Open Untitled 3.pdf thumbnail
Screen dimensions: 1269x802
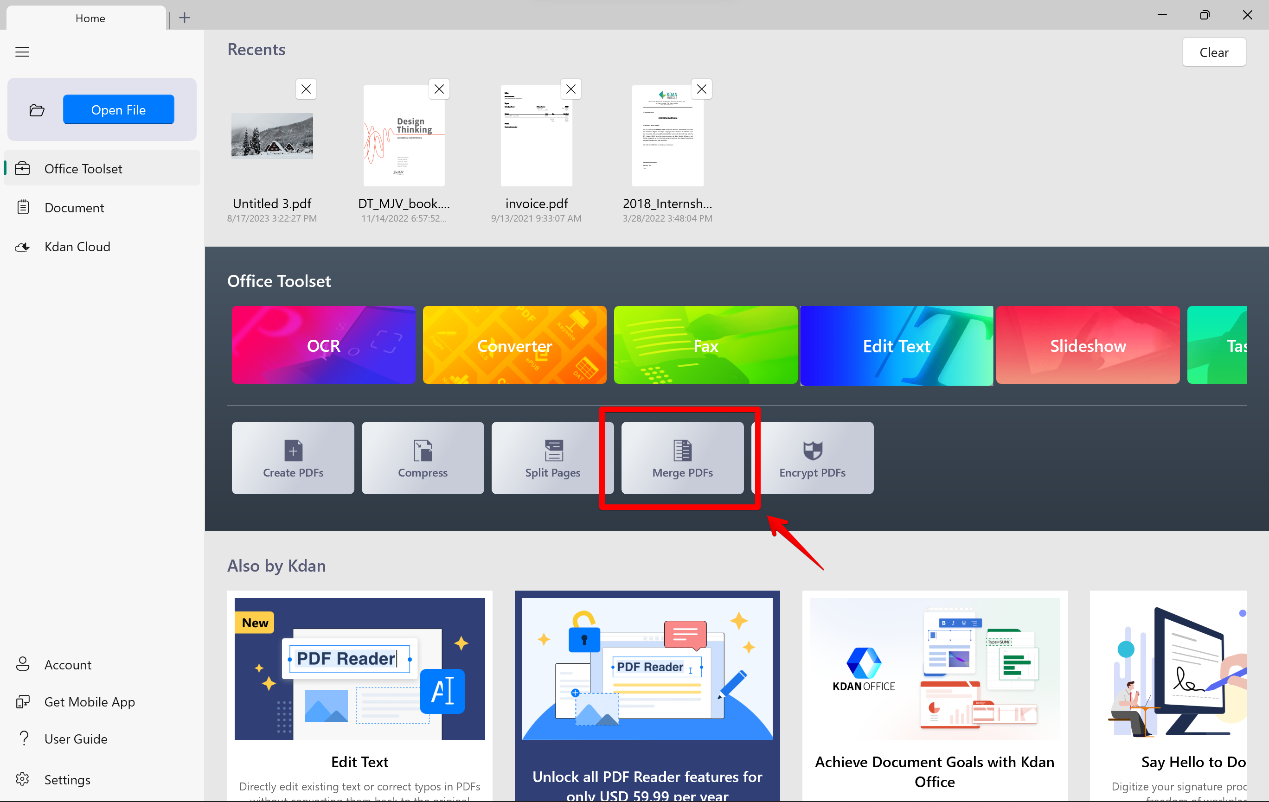point(272,136)
